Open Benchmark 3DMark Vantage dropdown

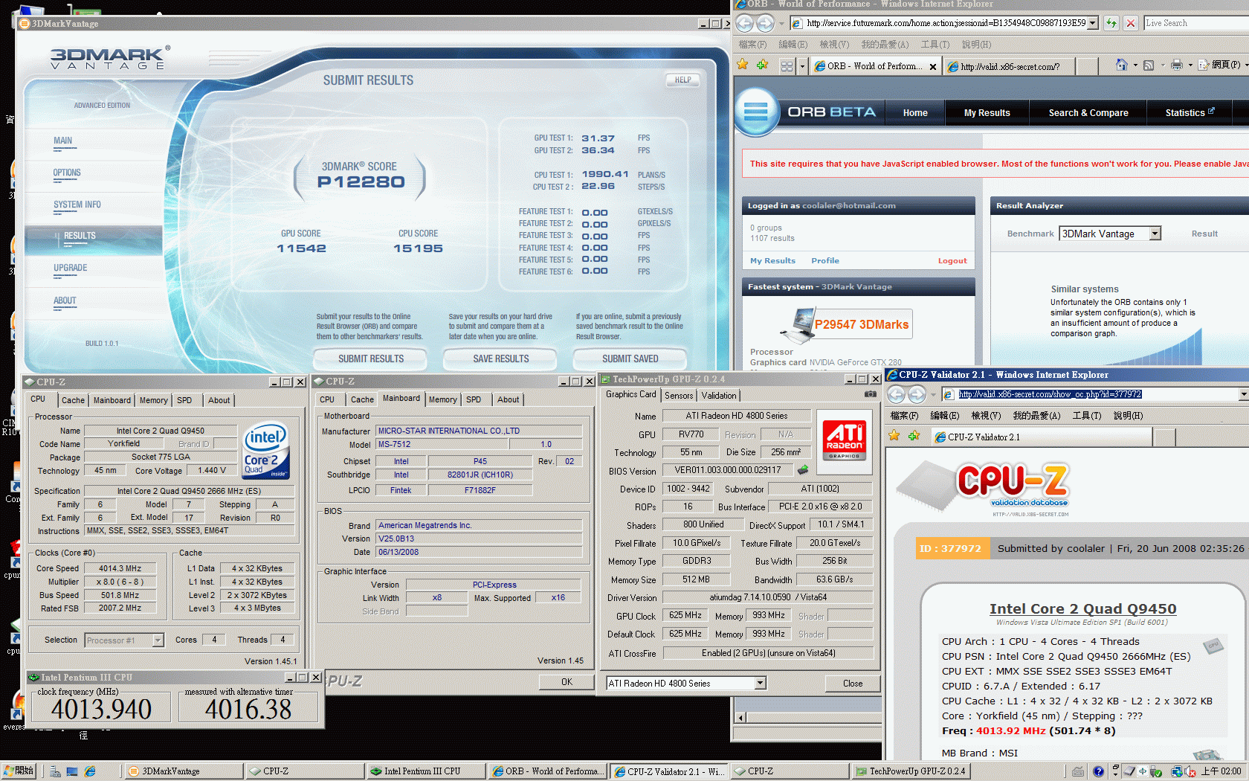point(1155,234)
